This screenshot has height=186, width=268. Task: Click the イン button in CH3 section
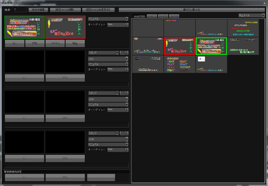[25, 118]
